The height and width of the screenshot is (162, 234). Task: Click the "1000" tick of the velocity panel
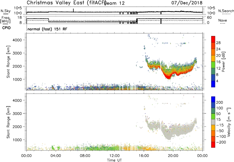click(x=17, y=140)
